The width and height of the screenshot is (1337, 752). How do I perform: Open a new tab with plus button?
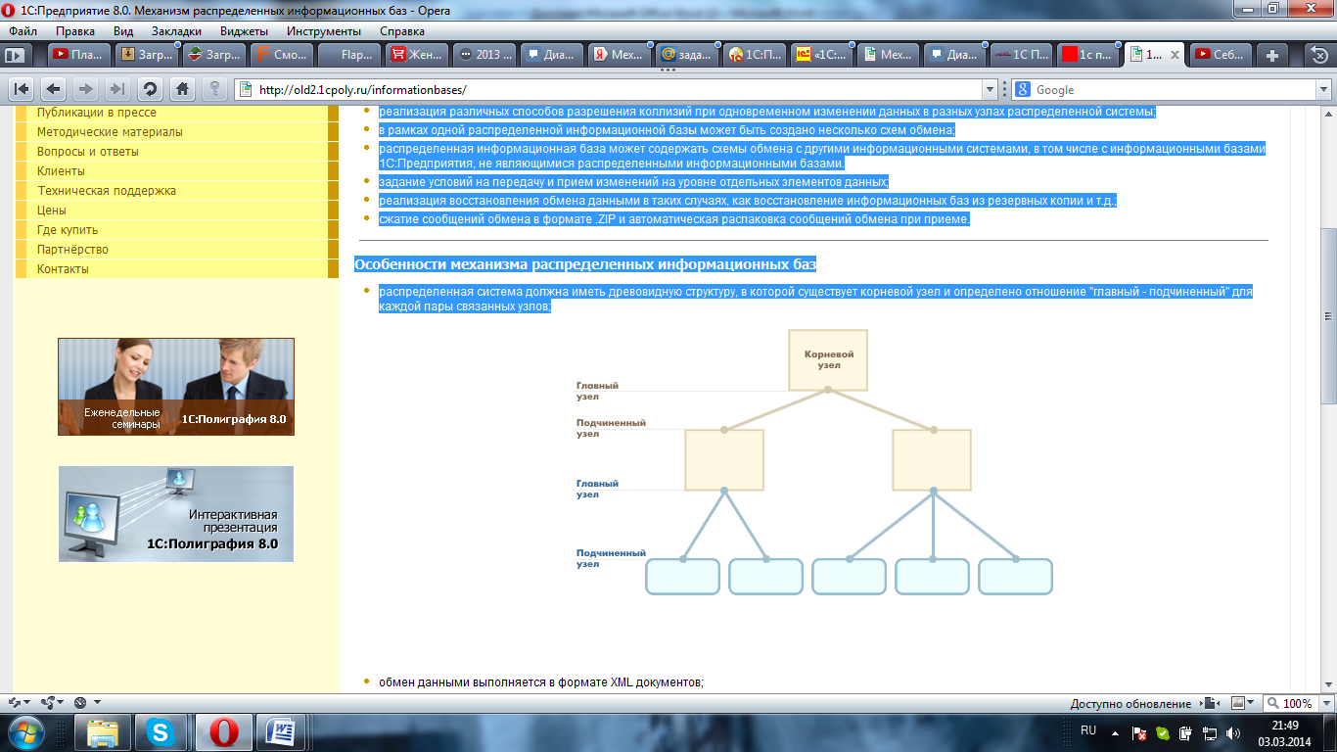pos(1271,55)
